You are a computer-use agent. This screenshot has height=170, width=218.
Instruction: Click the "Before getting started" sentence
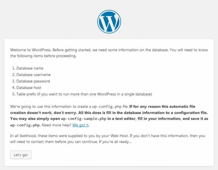tap(74, 50)
